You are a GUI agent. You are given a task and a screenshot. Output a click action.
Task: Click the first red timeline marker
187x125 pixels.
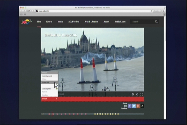coord(49,114)
